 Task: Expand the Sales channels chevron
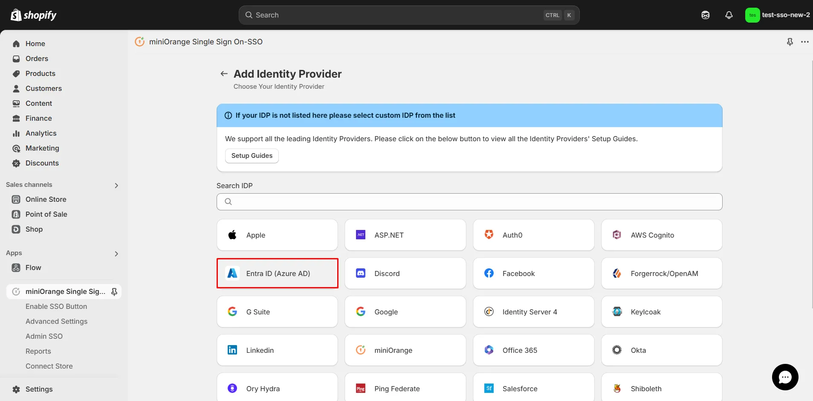[x=116, y=185]
